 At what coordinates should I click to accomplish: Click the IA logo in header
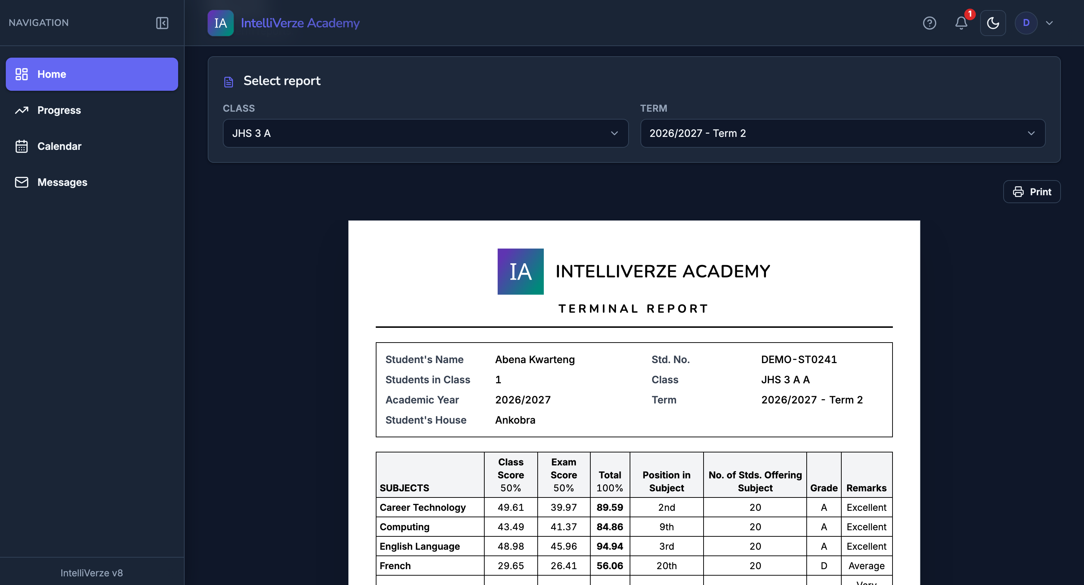pos(220,23)
